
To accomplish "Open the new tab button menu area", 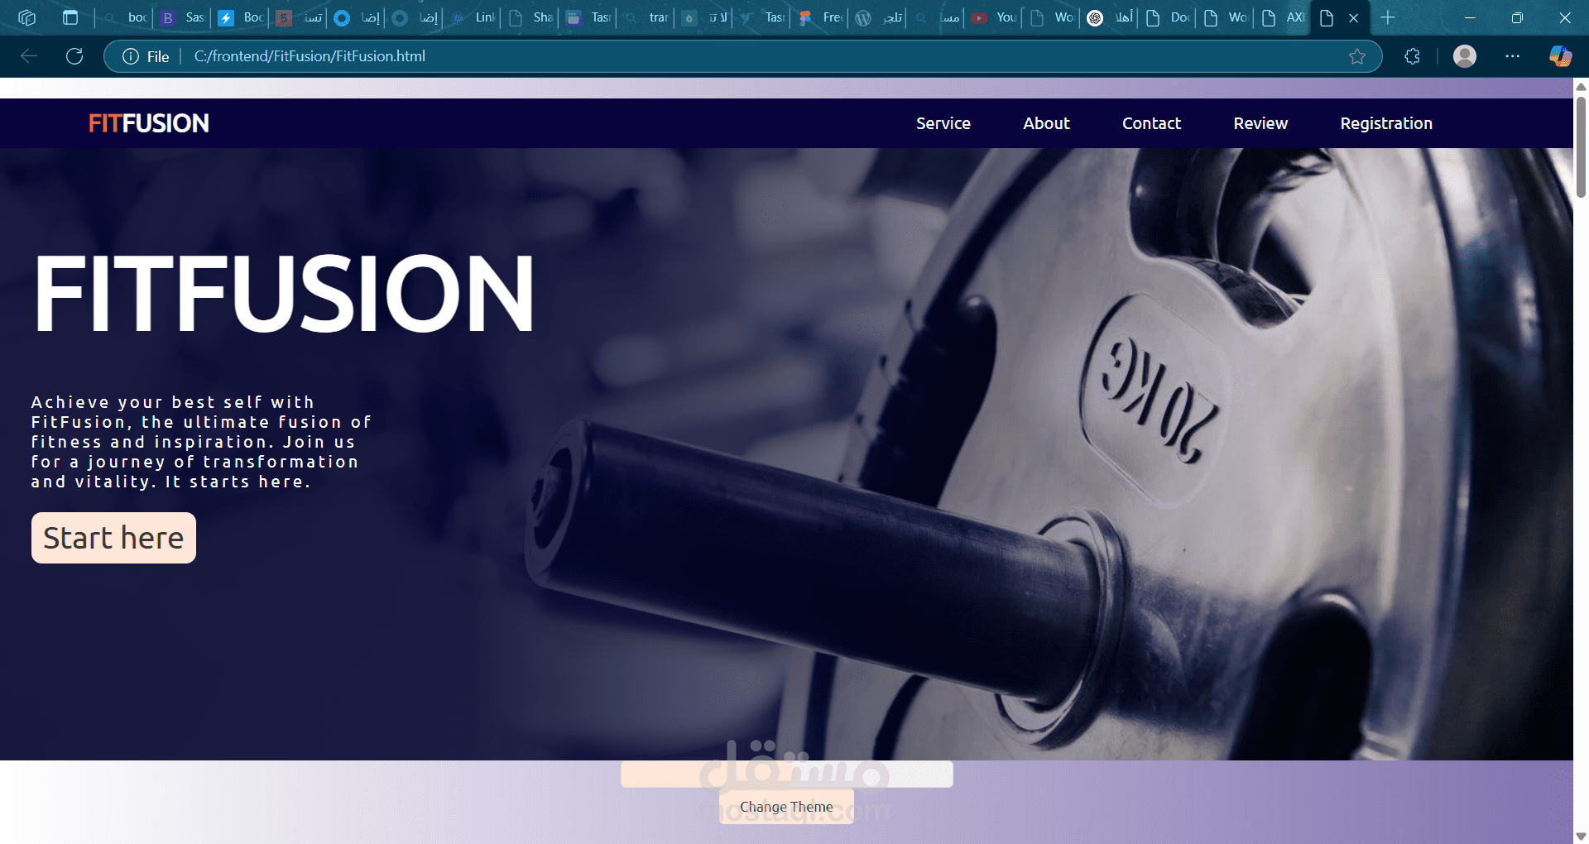I will tap(1387, 17).
